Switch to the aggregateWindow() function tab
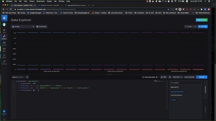Screen dimensions: 216x121 tap(77, 5)
